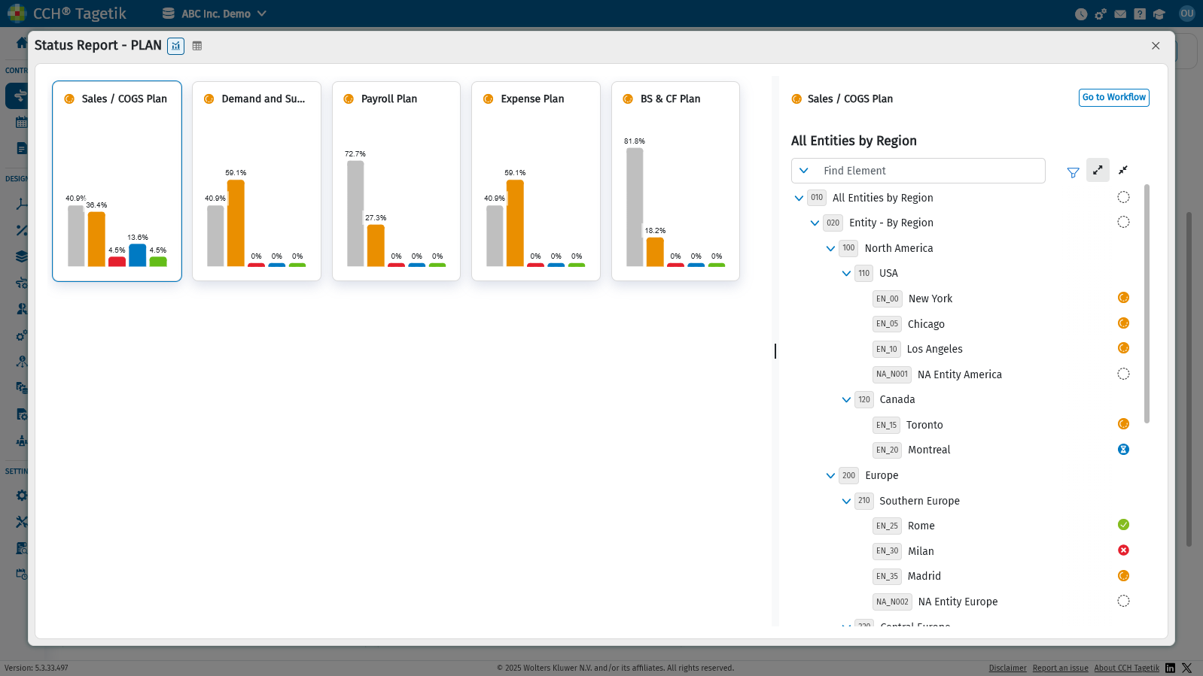The image size is (1203, 676).
Task: Click the orange 27.3% bar in Payroll chart
Action: (376, 245)
